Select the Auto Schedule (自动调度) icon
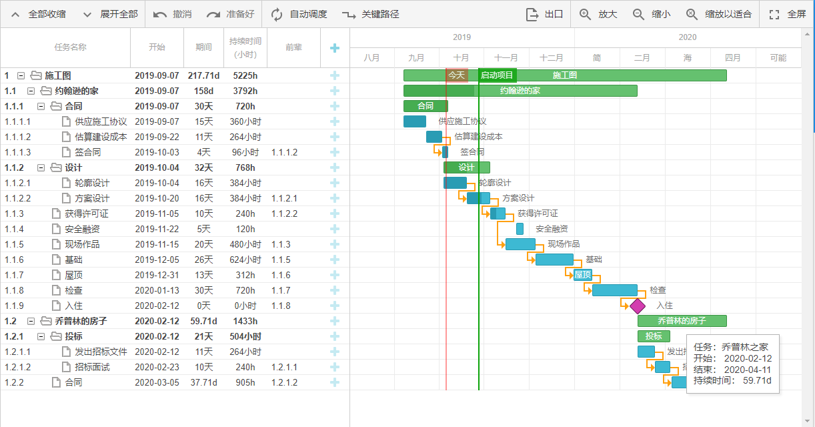 coord(277,14)
